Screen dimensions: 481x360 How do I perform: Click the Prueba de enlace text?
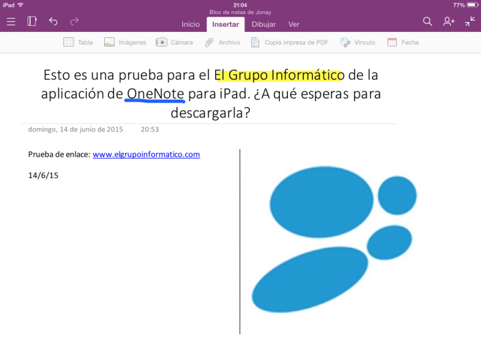59,154
